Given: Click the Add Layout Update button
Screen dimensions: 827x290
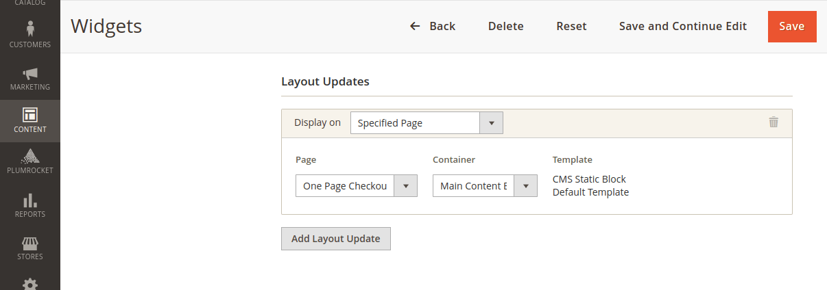Looking at the screenshot, I should [336, 239].
